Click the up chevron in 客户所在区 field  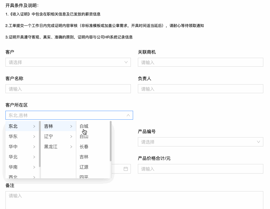pos(128,115)
